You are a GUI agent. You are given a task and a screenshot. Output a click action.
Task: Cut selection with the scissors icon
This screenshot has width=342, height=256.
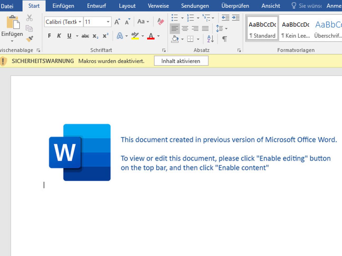pyautogui.click(x=29, y=18)
